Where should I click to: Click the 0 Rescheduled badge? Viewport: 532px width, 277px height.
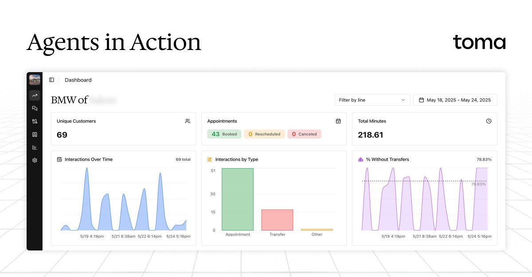coord(264,134)
